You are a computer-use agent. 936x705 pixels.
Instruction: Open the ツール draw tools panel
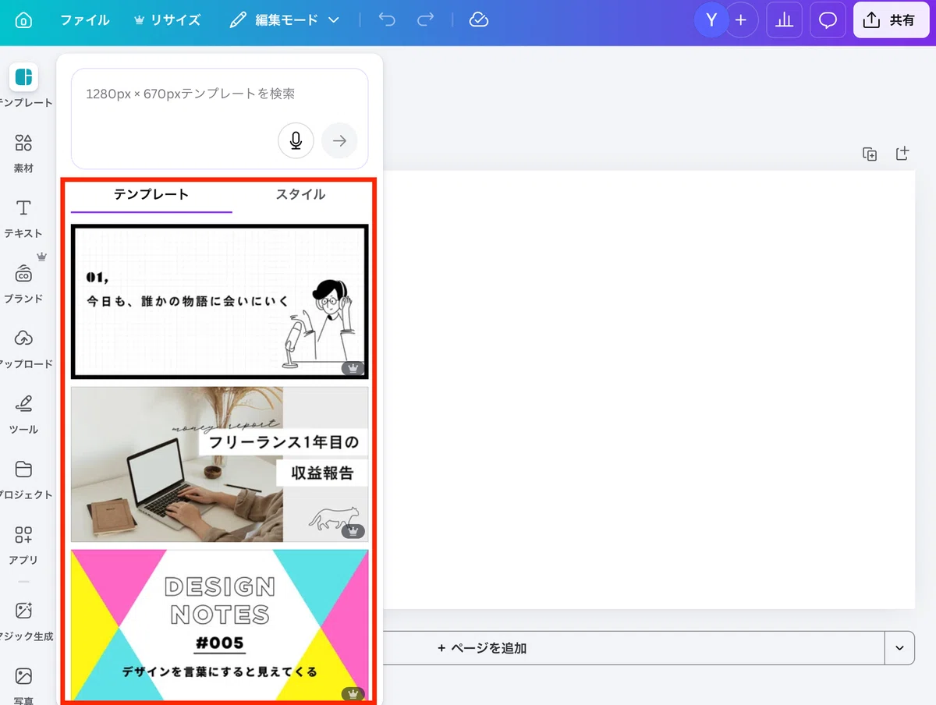(x=24, y=413)
